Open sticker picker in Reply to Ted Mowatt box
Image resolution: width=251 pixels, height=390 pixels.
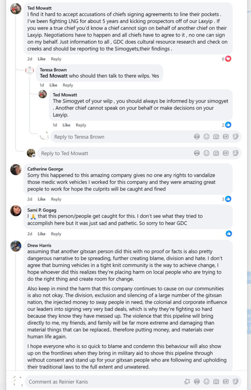tap(235, 153)
